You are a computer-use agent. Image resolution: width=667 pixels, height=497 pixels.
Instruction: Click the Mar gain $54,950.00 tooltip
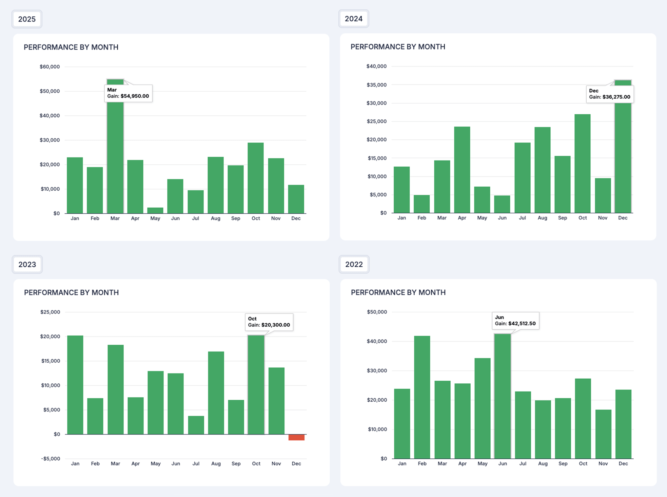click(x=128, y=93)
